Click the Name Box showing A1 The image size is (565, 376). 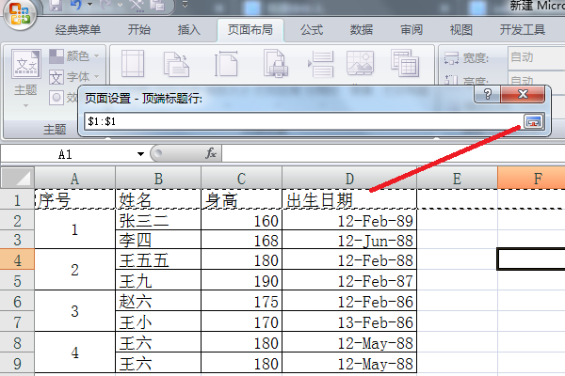coord(67,154)
